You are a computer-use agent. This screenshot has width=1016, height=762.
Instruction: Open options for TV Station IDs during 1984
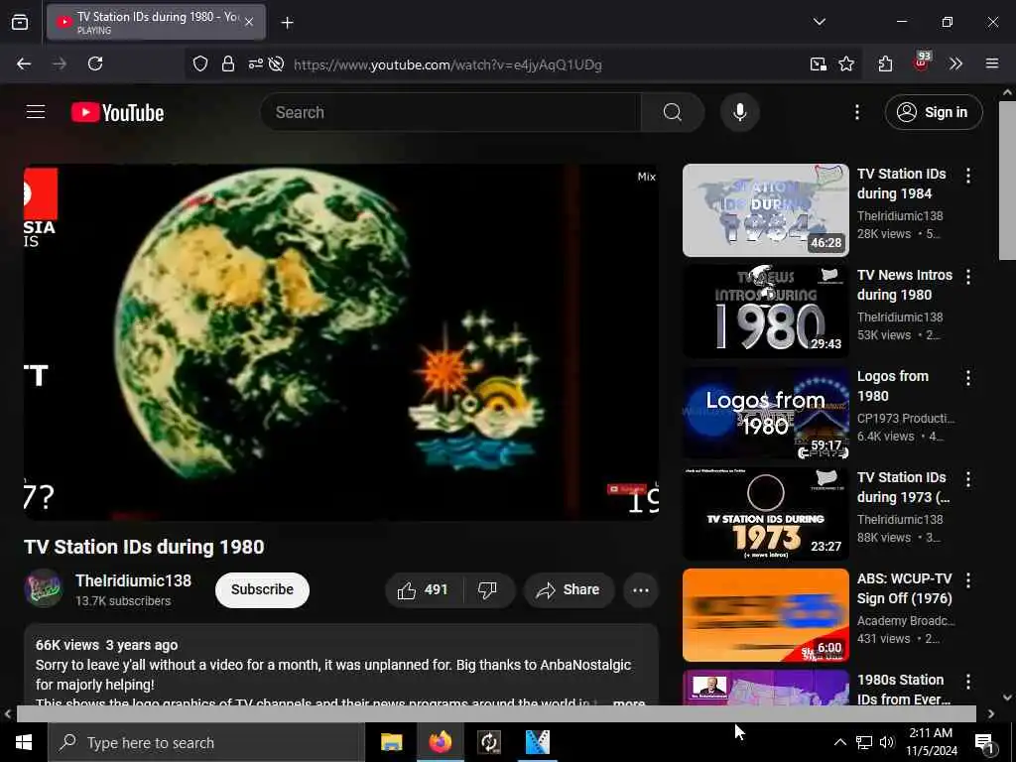[968, 176]
